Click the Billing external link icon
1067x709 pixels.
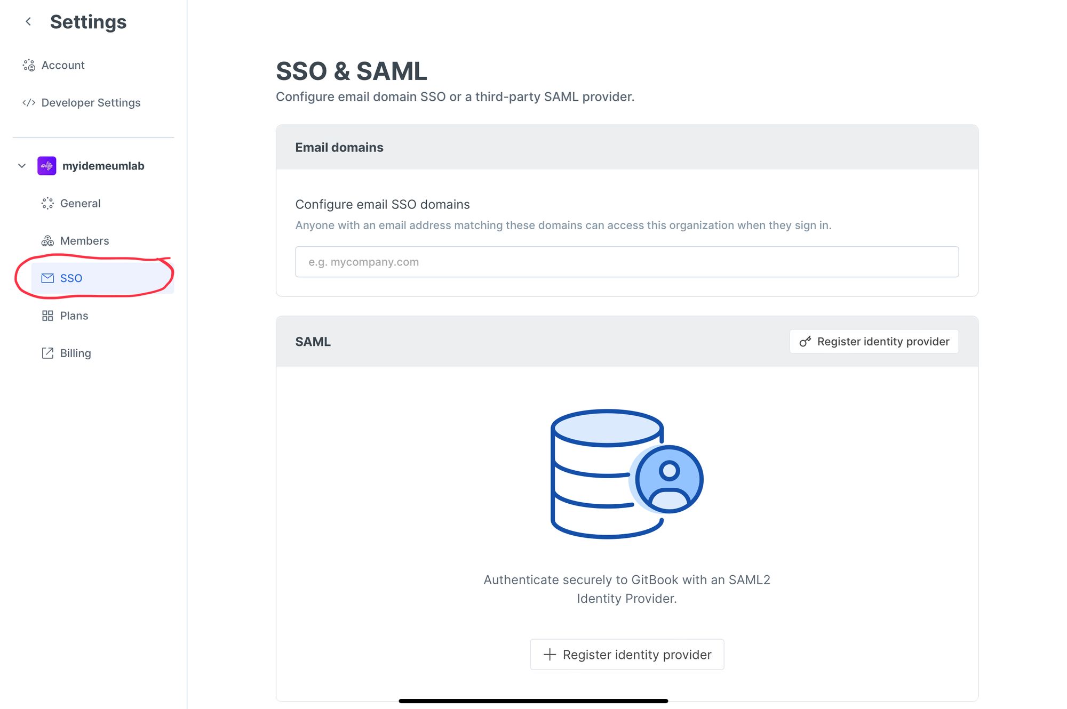(x=47, y=353)
